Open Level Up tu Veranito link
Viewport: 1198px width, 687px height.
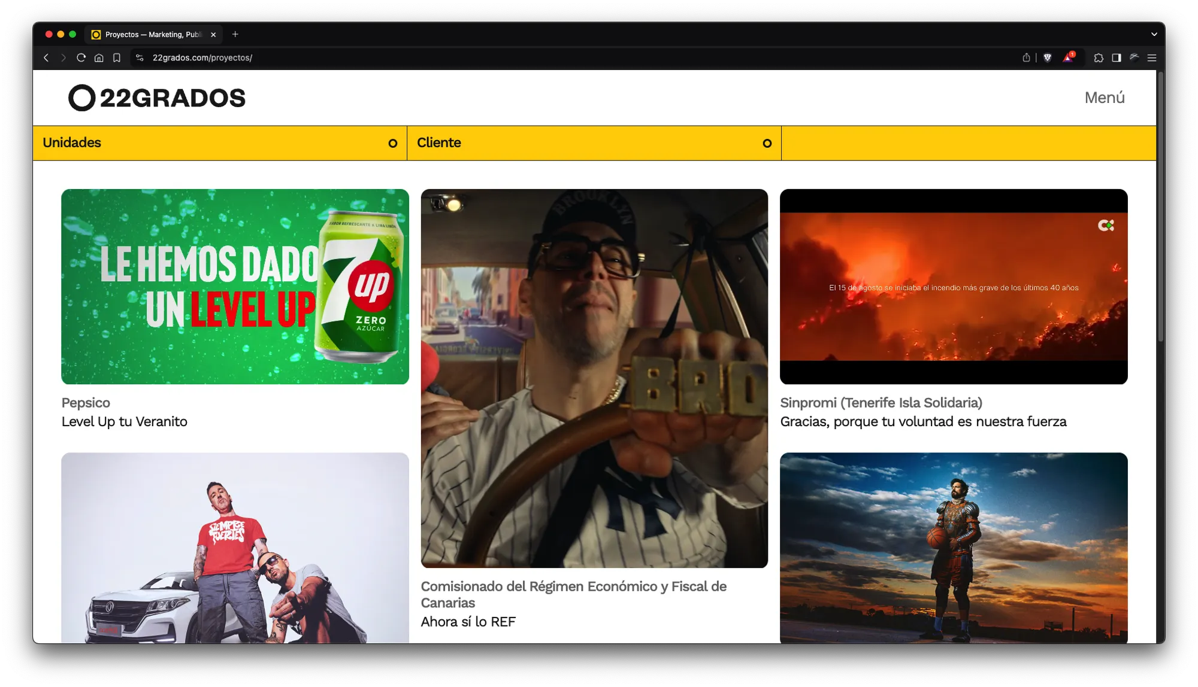[x=125, y=422]
